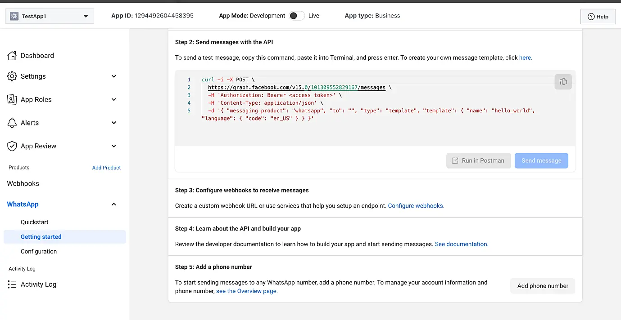This screenshot has width=621, height=320.
Task: Click the App Review shield icon
Action: pyautogui.click(x=12, y=146)
